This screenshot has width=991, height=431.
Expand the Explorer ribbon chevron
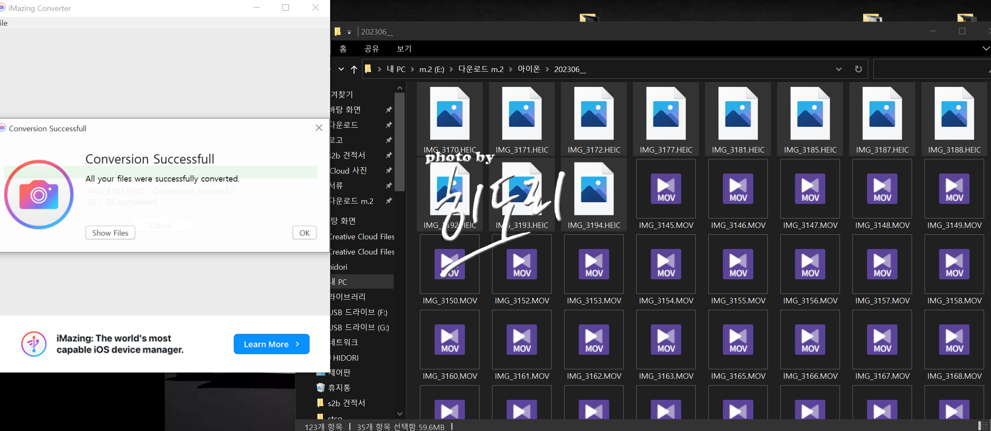pyautogui.click(x=986, y=48)
